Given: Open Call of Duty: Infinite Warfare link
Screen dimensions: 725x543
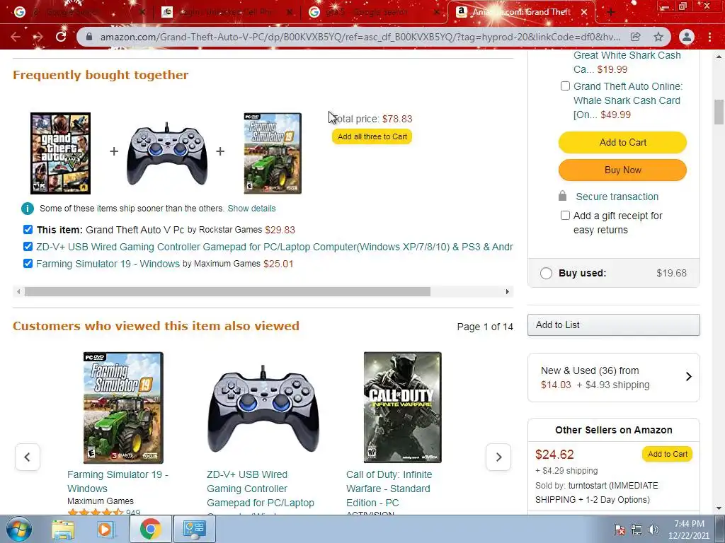Looking at the screenshot, I should [x=389, y=489].
